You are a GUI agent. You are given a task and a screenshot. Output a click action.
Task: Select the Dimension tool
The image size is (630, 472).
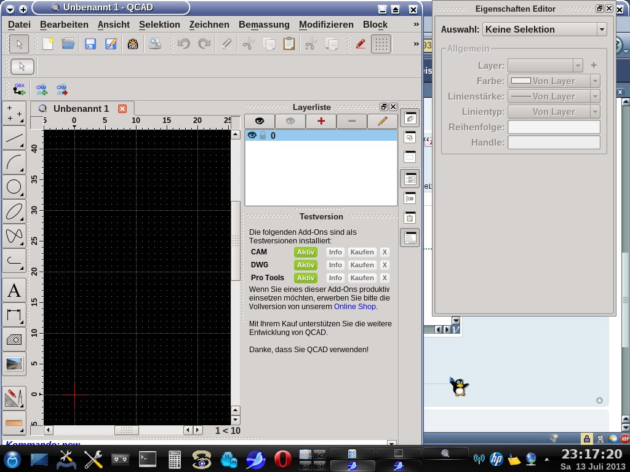click(x=14, y=315)
